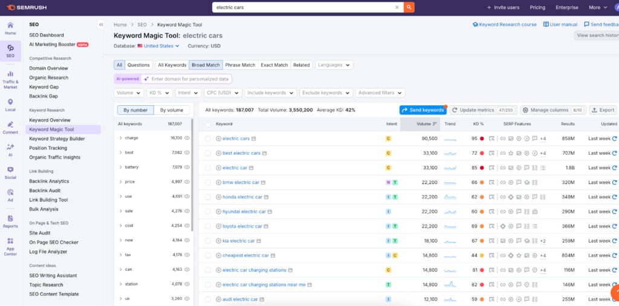Toggle eye icon for 'battery' group
Viewport: 619px width, 306px height.
(x=187, y=167)
